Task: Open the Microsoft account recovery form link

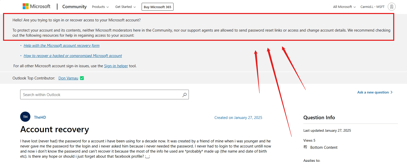Action: click(x=61, y=45)
